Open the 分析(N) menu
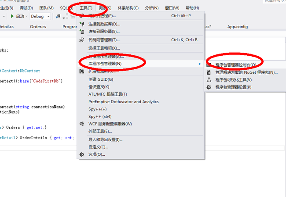 [x=152, y=8]
